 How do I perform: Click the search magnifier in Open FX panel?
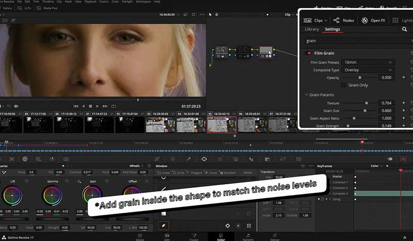(404, 29)
